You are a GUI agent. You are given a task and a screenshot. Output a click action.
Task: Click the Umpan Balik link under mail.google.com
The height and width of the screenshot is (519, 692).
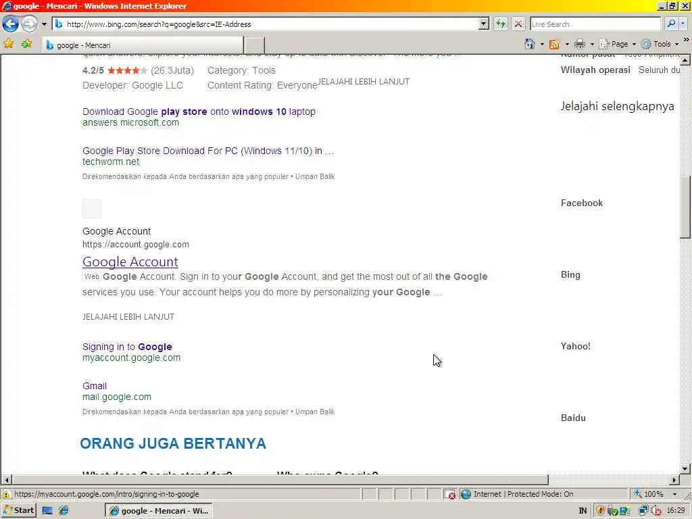click(315, 412)
